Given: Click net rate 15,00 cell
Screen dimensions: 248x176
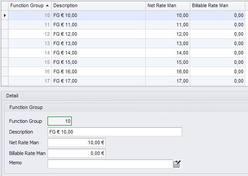Looking at the screenshot, I should (168, 62).
